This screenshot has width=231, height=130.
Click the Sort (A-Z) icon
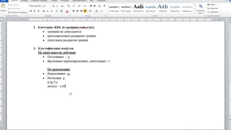(x=100, y=6)
